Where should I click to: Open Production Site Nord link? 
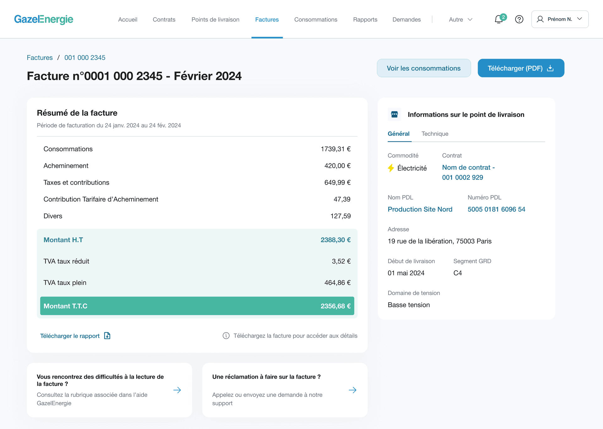pos(420,209)
